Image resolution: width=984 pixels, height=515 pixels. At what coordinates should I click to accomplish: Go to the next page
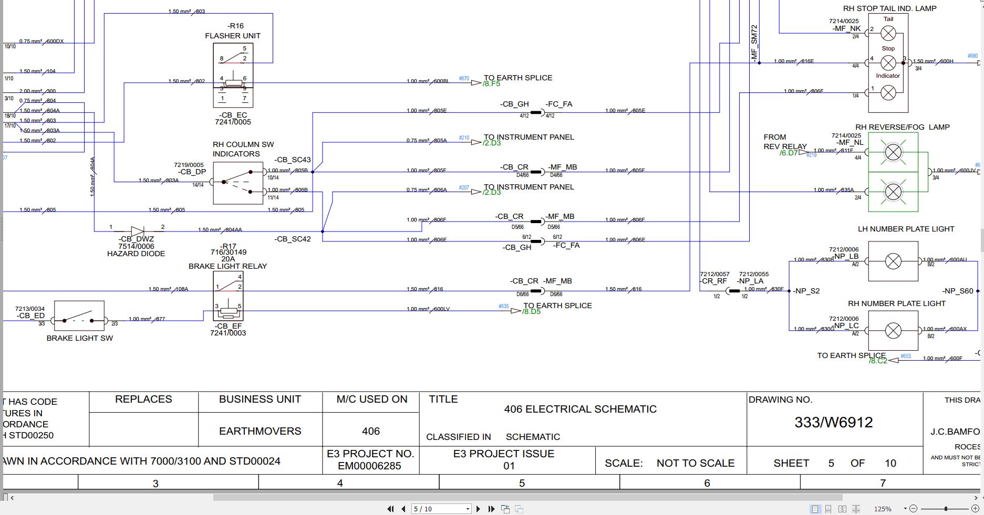(x=478, y=509)
